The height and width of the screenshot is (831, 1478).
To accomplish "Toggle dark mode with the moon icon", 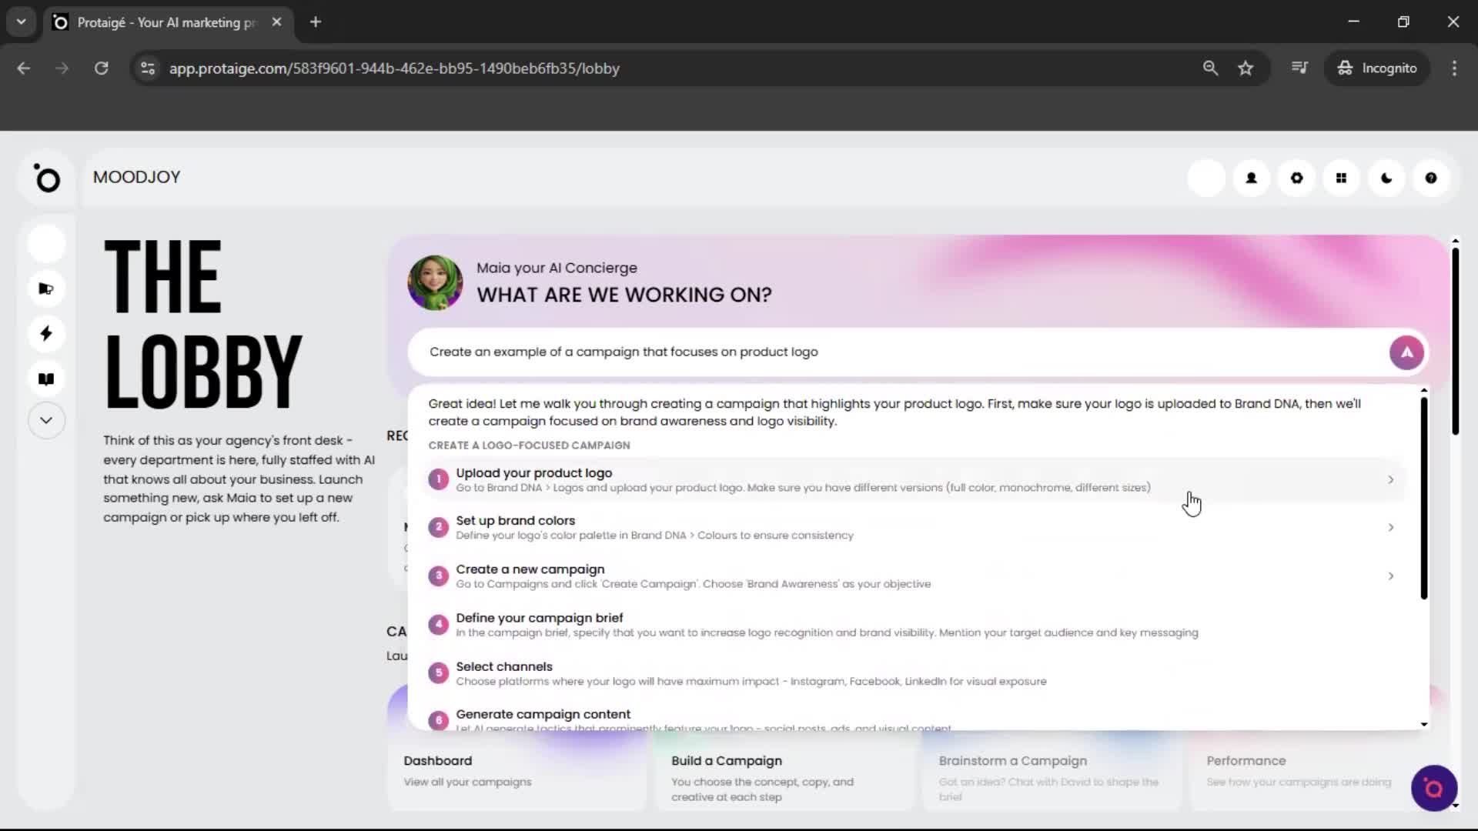I will coord(1386,178).
